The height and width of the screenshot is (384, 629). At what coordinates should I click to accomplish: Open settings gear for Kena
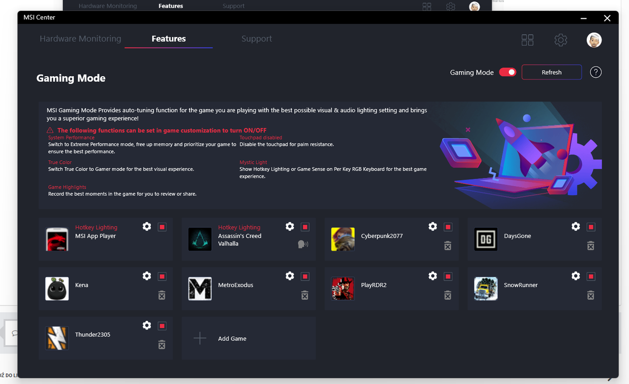click(x=147, y=276)
